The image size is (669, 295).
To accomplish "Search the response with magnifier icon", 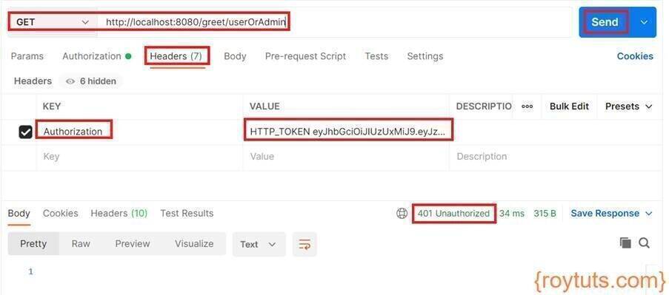I will click(x=645, y=243).
